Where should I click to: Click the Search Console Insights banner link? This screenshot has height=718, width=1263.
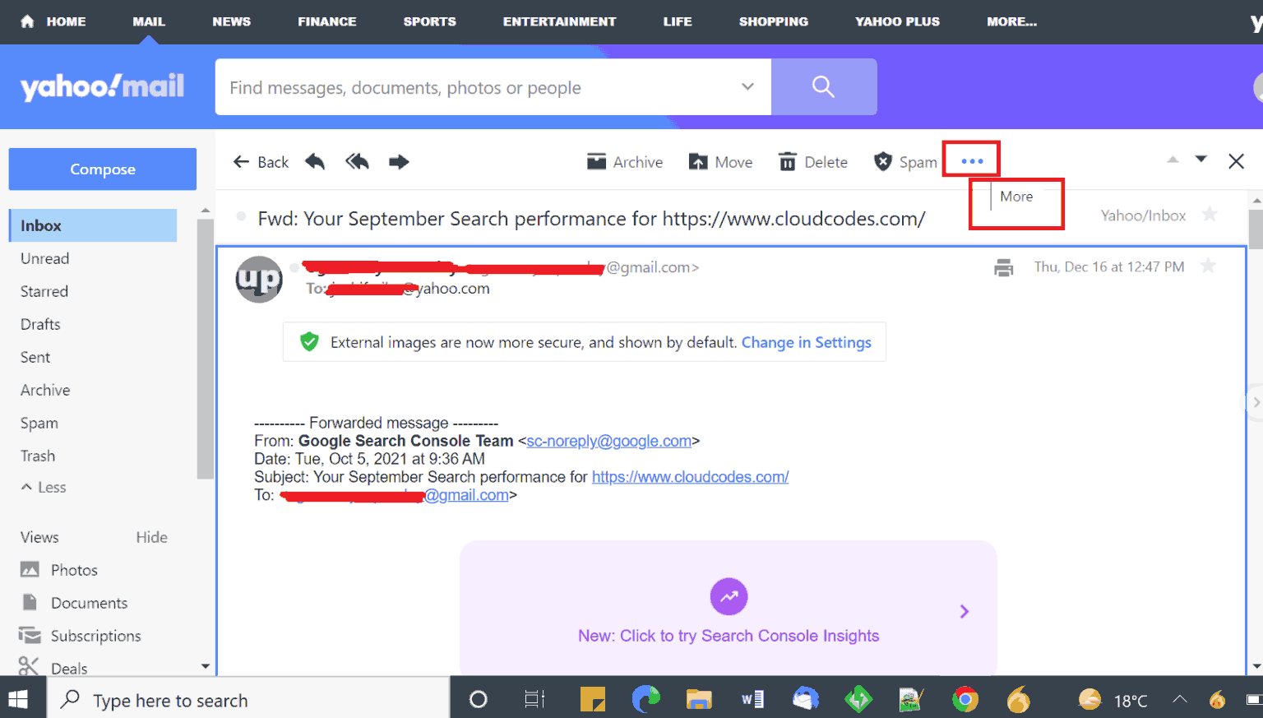coord(729,636)
